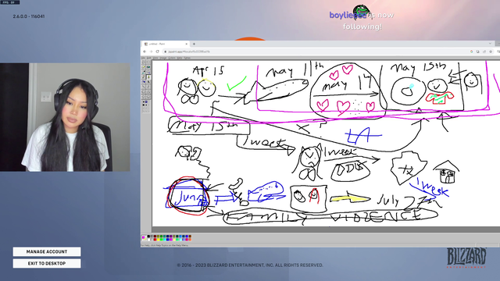Open a new browser tab
500x281 pixels.
[x=194, y=44]
